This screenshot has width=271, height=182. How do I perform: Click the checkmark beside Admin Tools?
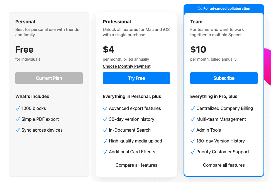tap(193, 130)
